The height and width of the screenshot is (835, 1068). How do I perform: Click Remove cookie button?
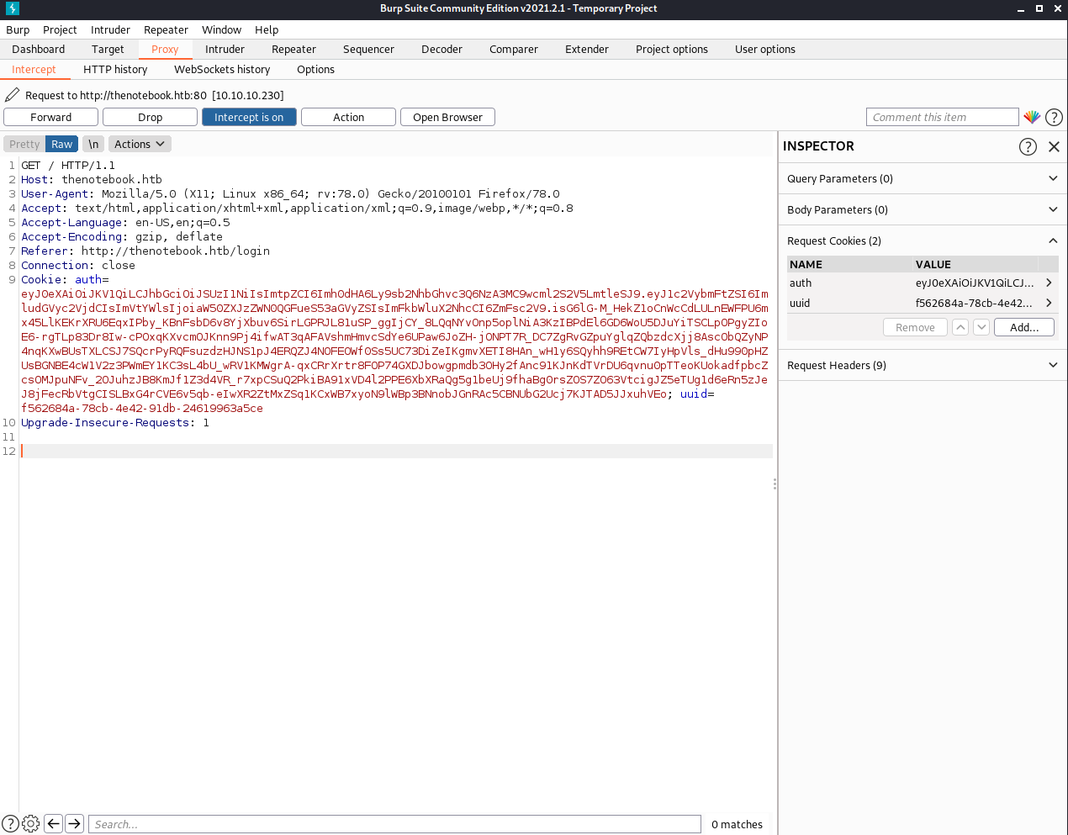point(915,327)
